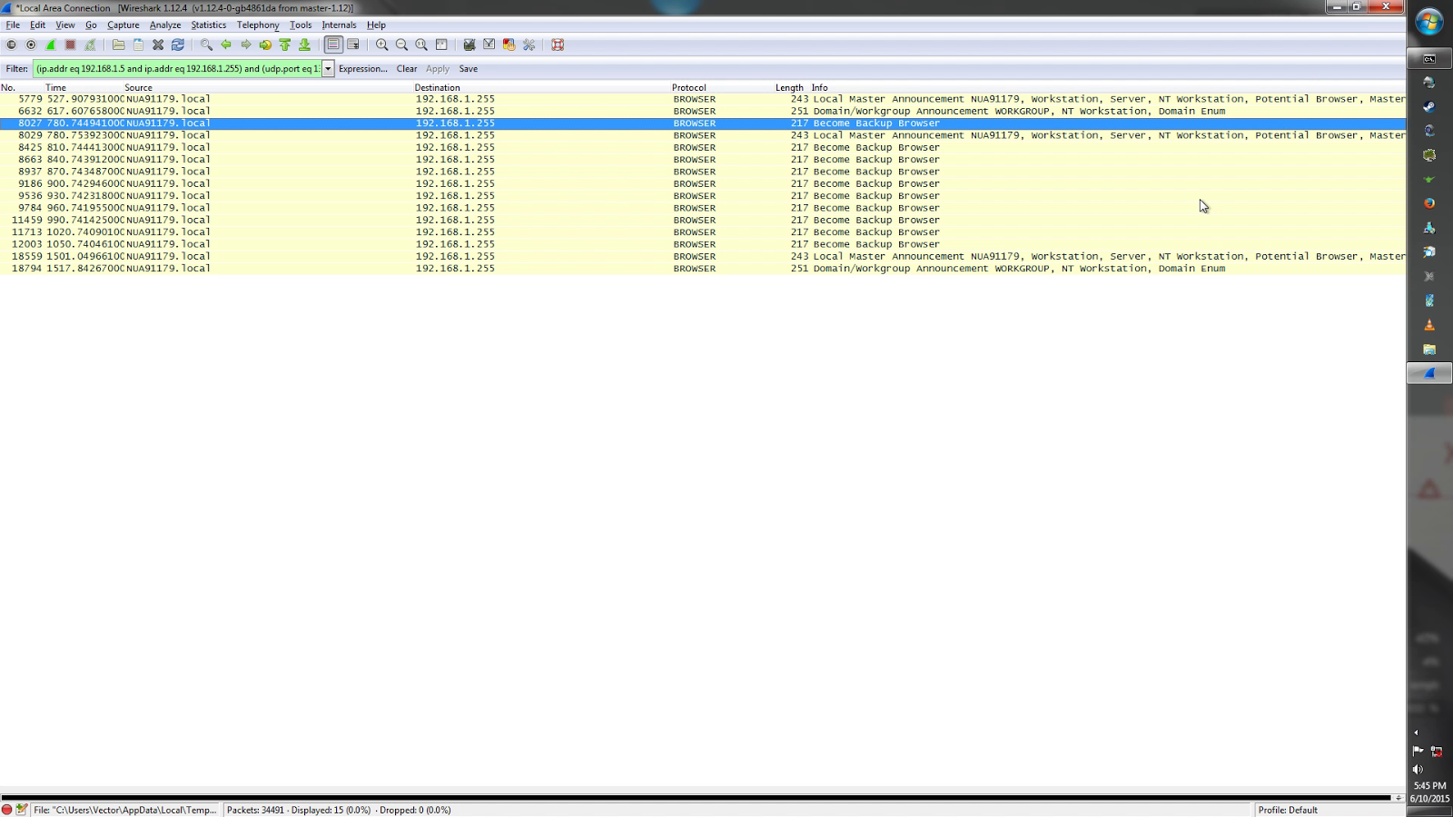Click the volume speaker tray icon
The width and height of the screenshot is (1453, 817).
pos(1418,769)
